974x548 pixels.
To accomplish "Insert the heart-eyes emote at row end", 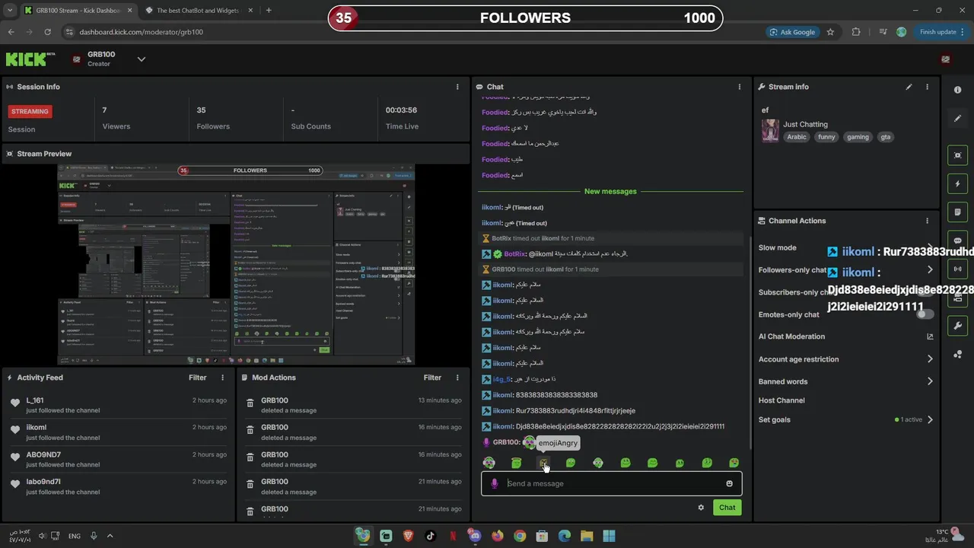I will pos(734,463).
